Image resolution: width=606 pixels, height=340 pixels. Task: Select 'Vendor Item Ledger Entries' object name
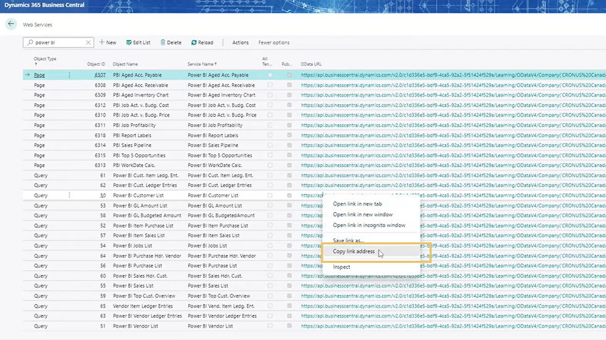tap(143, 306)
